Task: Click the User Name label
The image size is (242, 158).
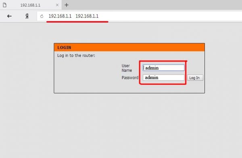Action: (127, 68)
